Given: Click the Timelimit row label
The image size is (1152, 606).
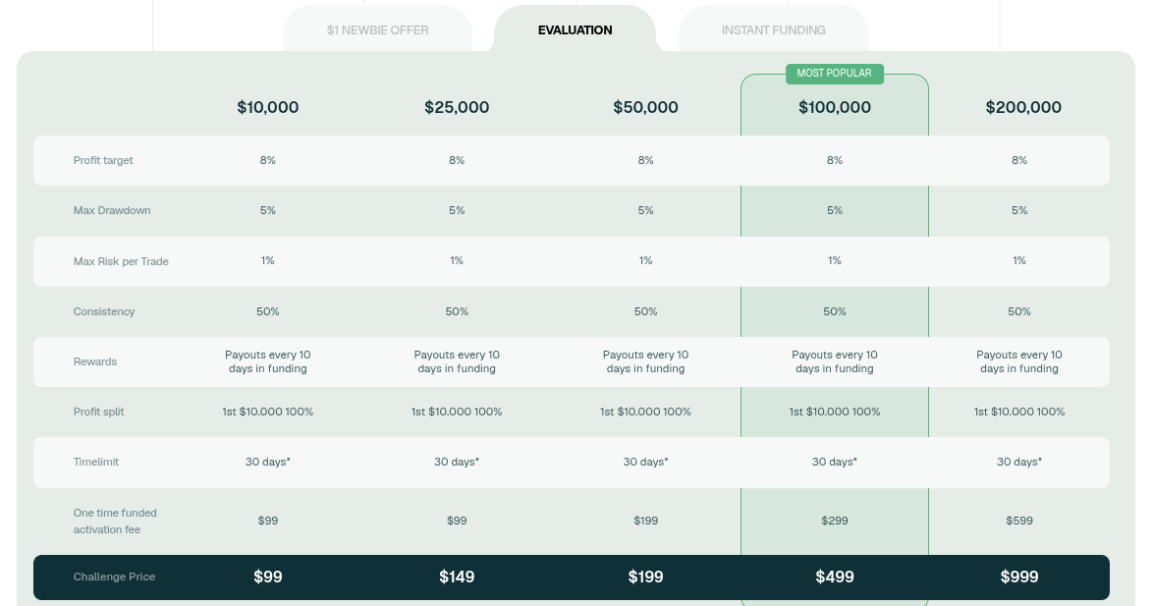Looking at the screenshot, I should point(96,462).
